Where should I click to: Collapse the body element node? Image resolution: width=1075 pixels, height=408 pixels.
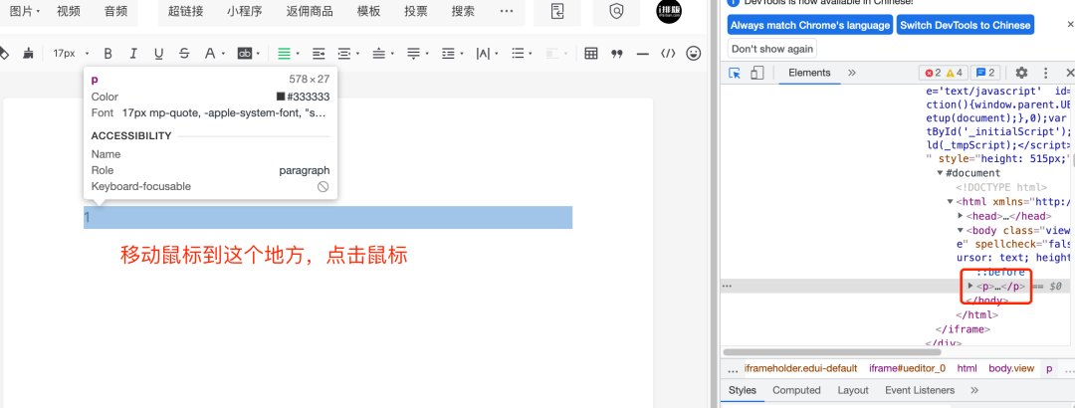tap(961, 231)
